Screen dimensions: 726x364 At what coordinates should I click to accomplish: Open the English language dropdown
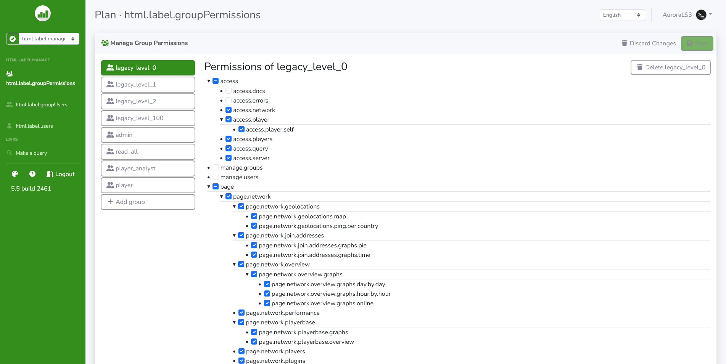(x=622, y=15)
